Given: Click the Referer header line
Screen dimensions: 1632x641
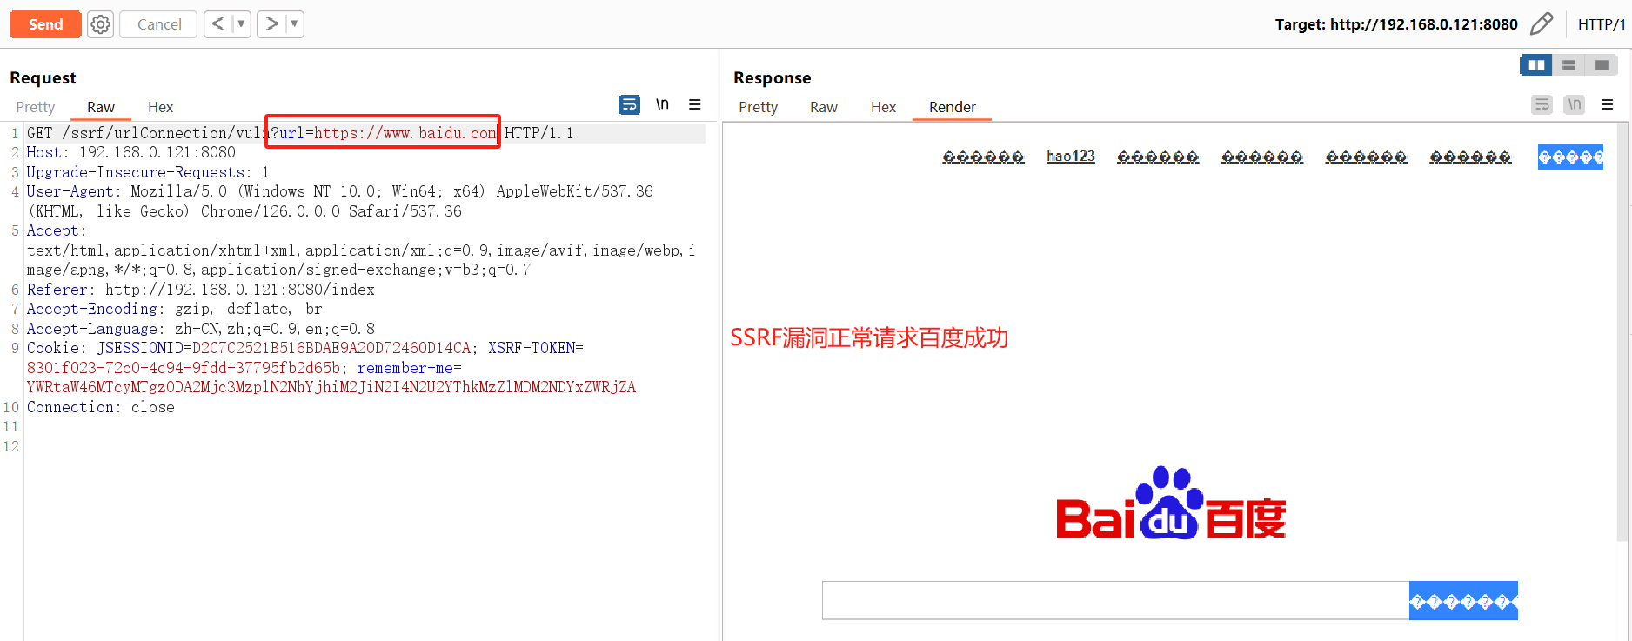Looking at the screenshot, I should (201, 290).
